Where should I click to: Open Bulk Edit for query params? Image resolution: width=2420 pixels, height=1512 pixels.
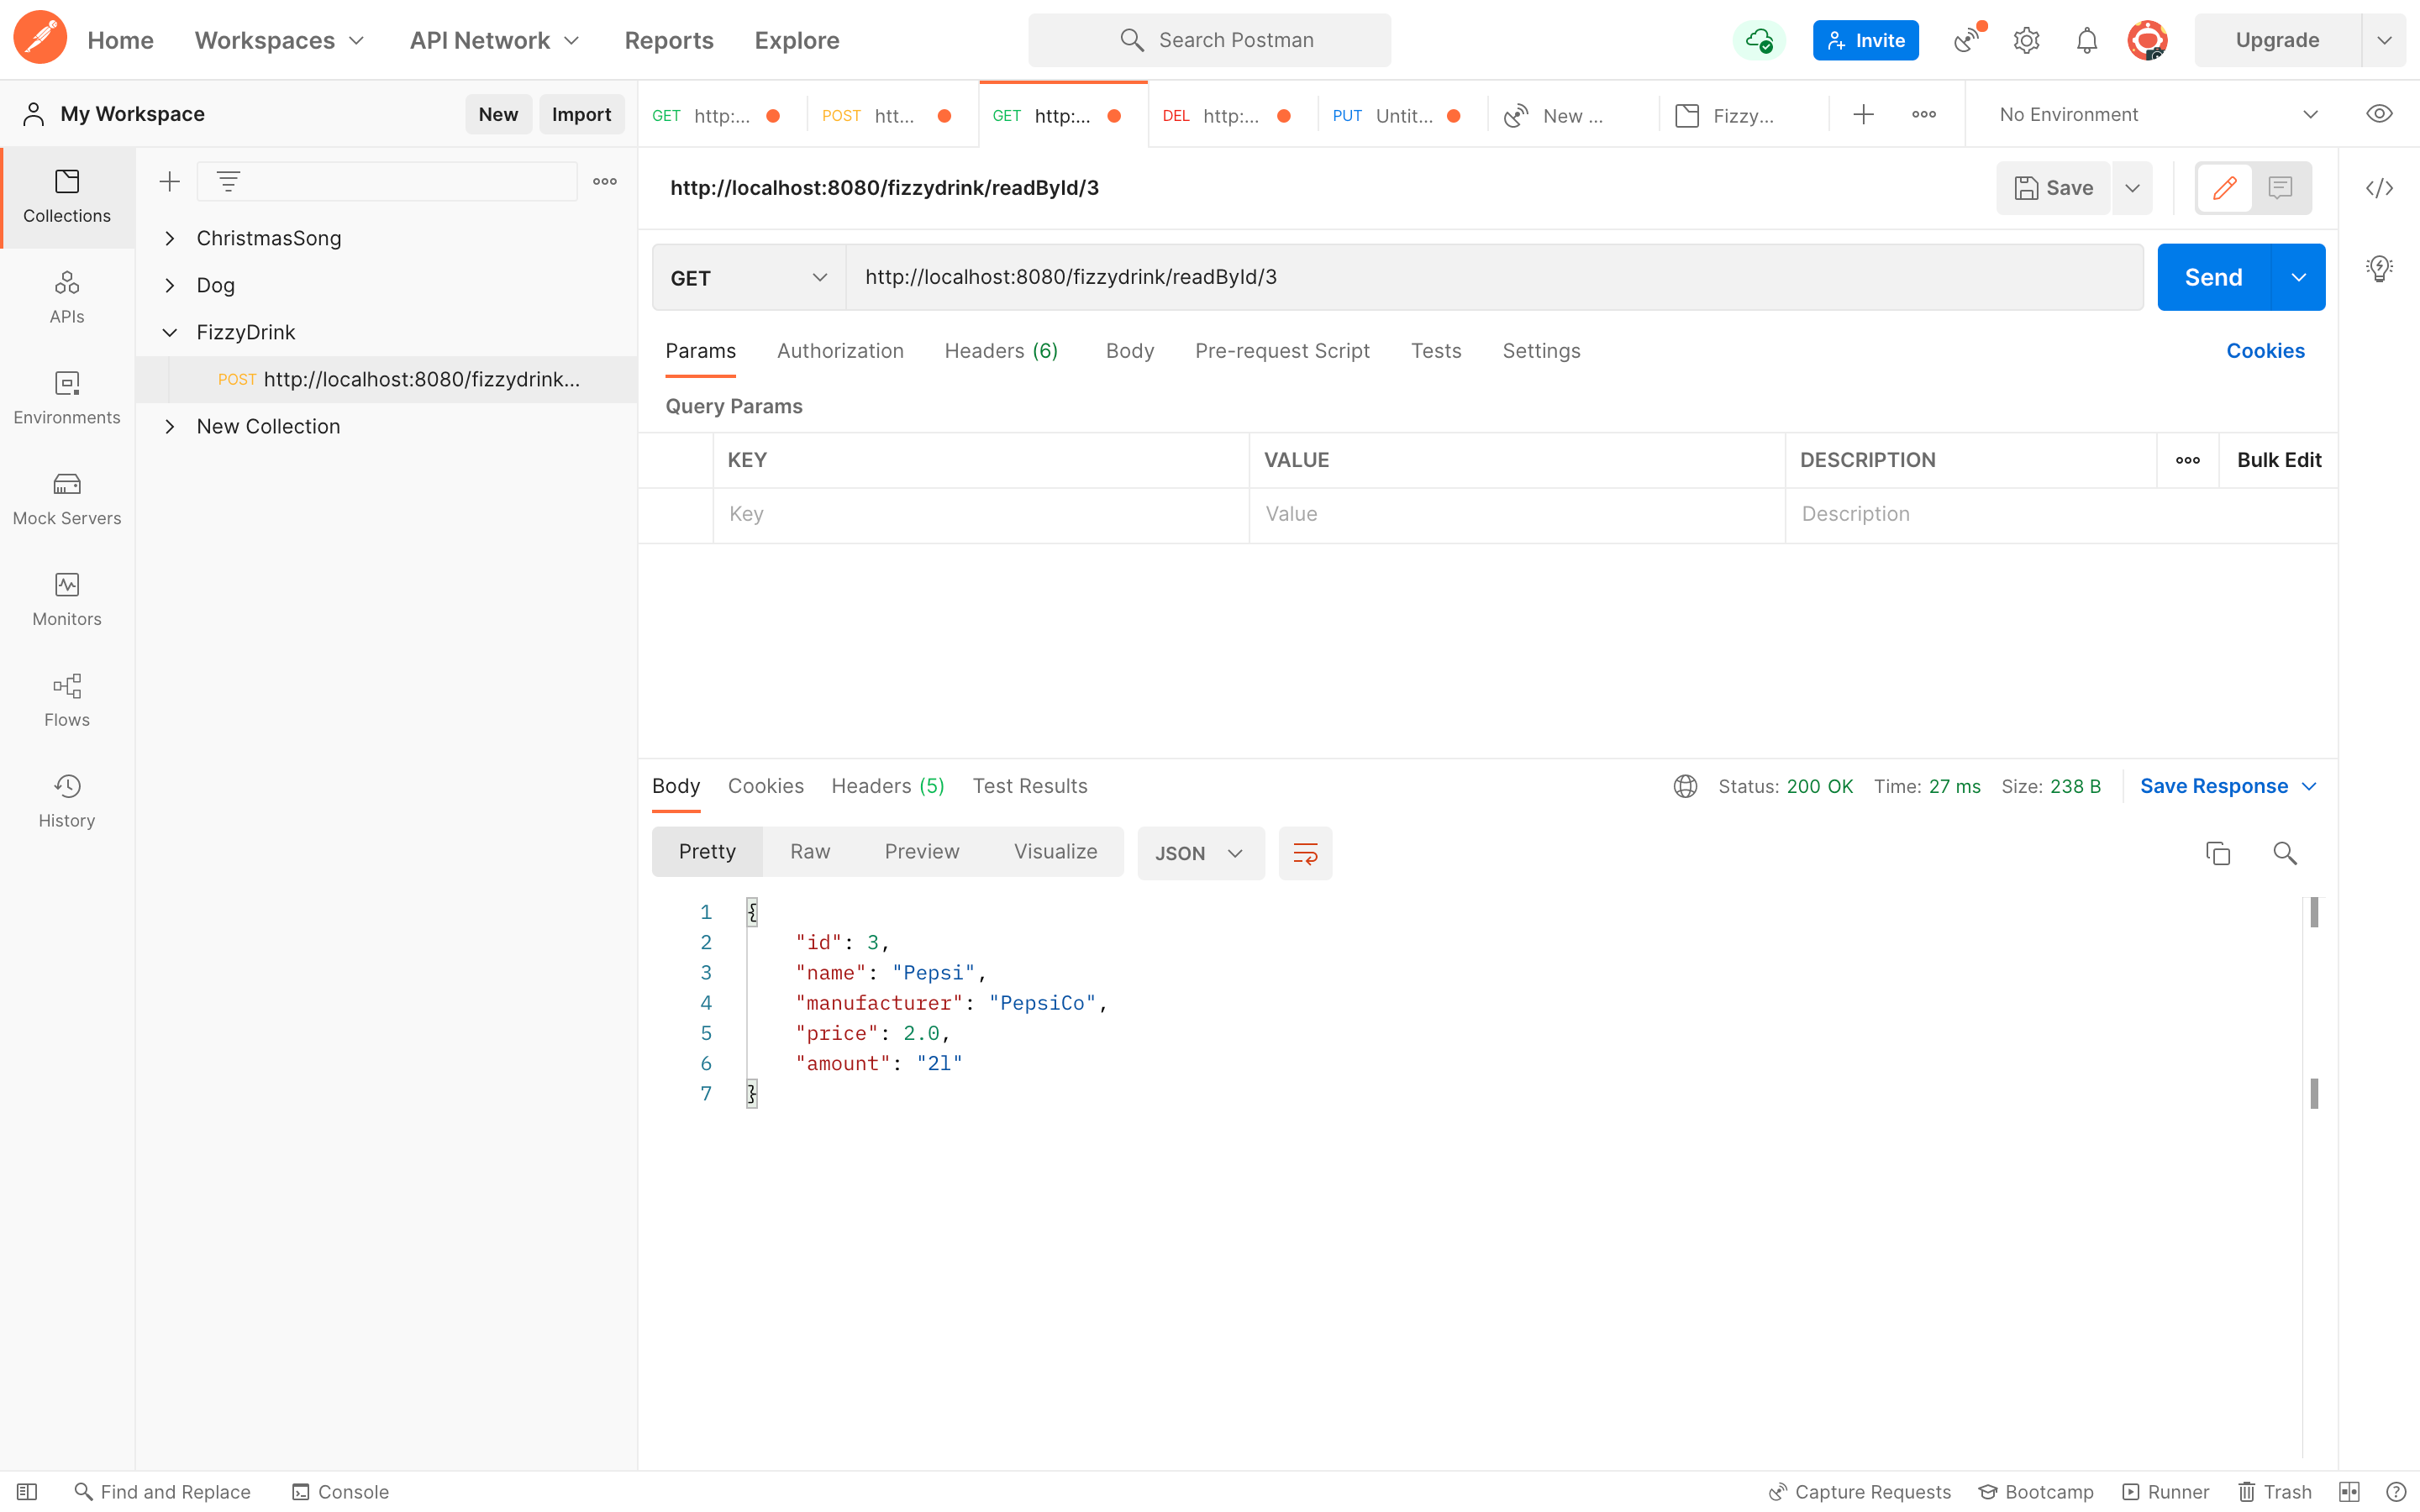pyautogui.click(x=2279, y=459)
